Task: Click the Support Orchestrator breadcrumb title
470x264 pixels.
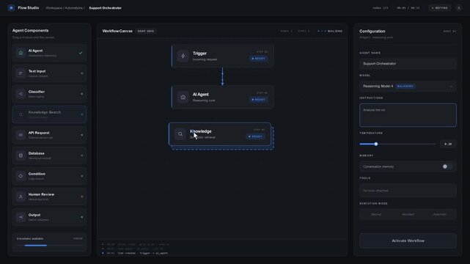Action: coord(105,8)
